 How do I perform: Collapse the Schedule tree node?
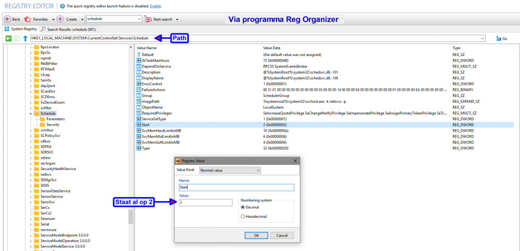[x=31, y=114]
